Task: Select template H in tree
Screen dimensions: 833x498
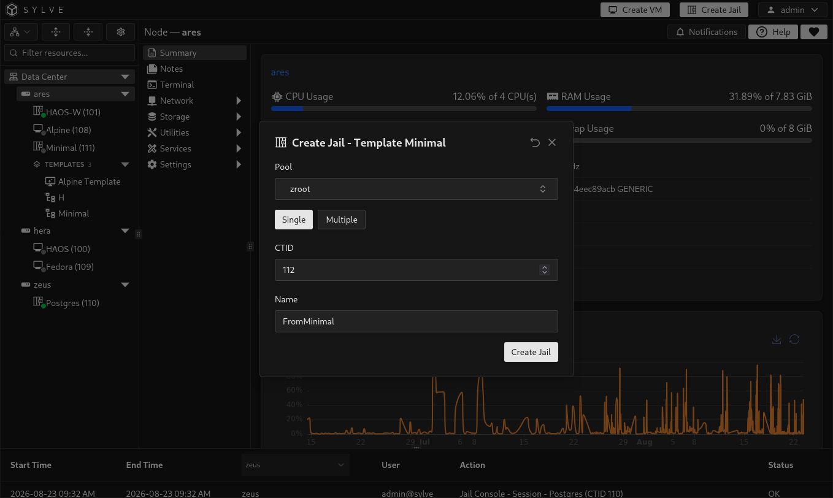Action: (55, 197)
